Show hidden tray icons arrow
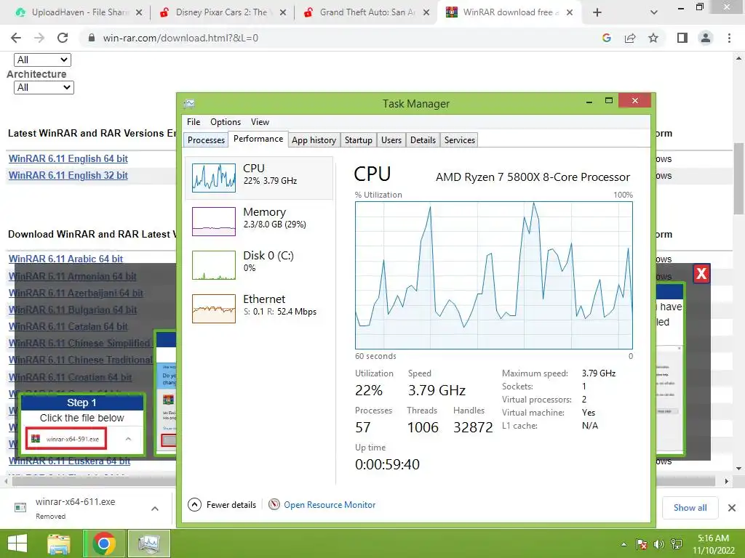The image size is (745, 558). point(624,544)
